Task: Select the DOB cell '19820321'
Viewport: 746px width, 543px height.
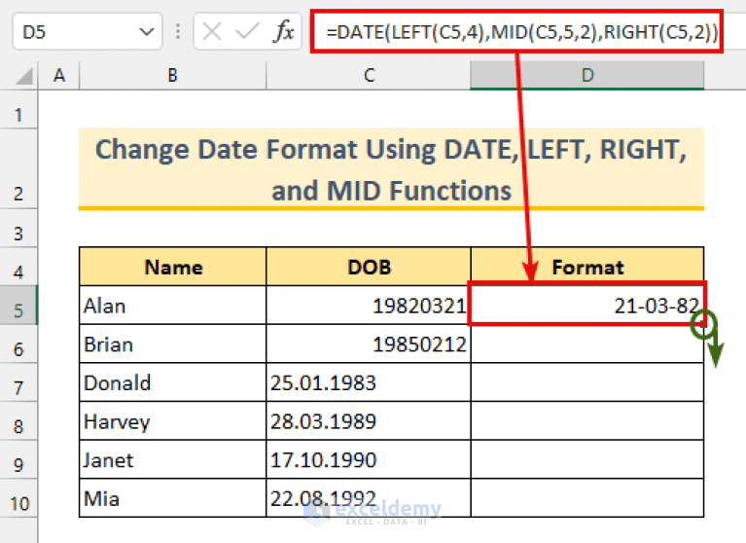Action: 369,306
